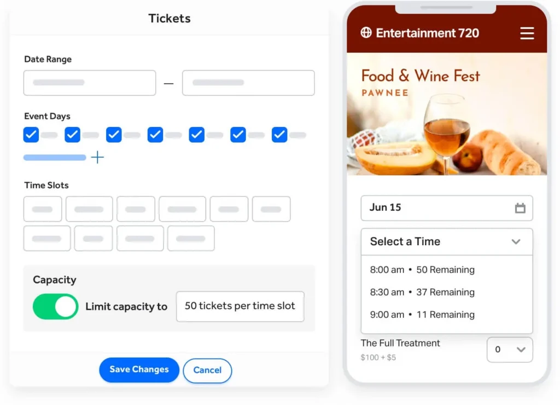560x405 pixels.
Task: Click the 50 tickets per time slot field
Action: click(240, 306)
